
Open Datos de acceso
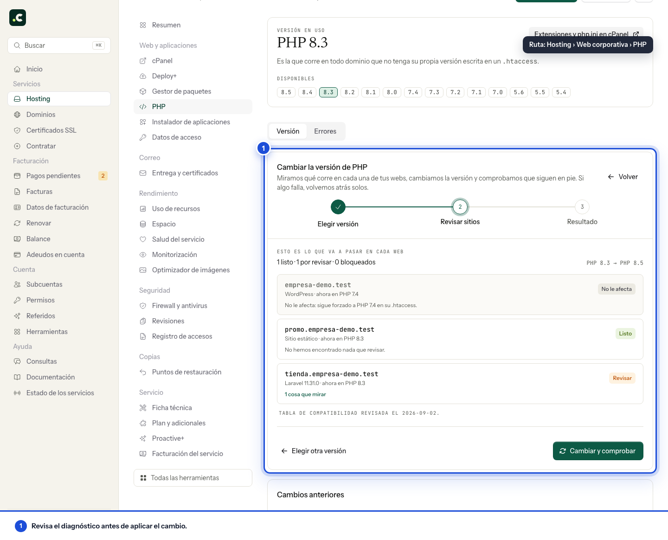[x=193, y=137]
